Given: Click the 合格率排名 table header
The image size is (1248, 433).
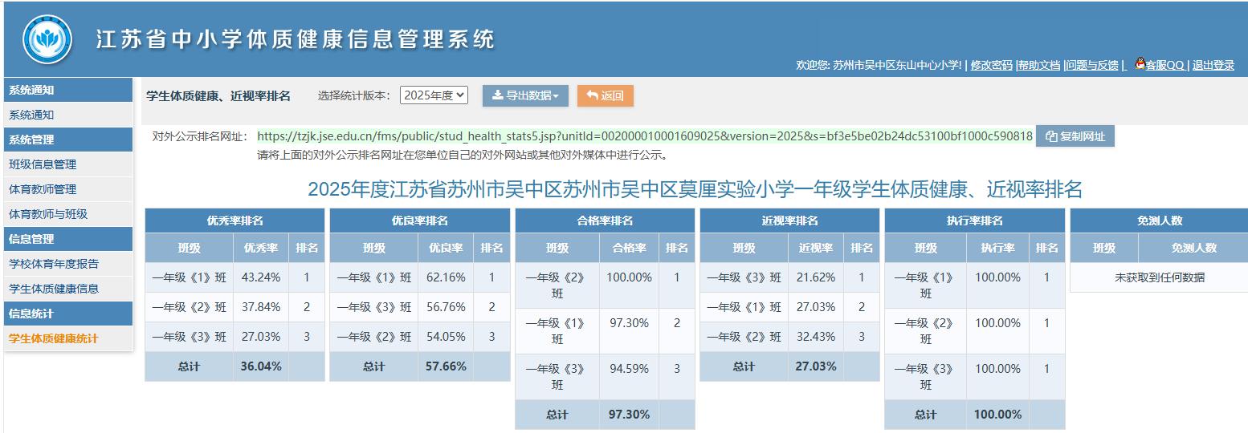Looking at the screenshot, I should (605, 221).
